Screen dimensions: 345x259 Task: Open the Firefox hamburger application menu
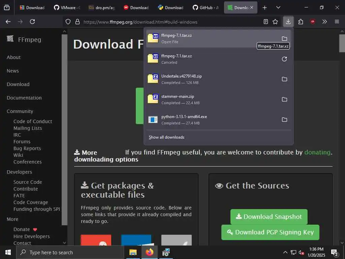[x=337, y=22]
